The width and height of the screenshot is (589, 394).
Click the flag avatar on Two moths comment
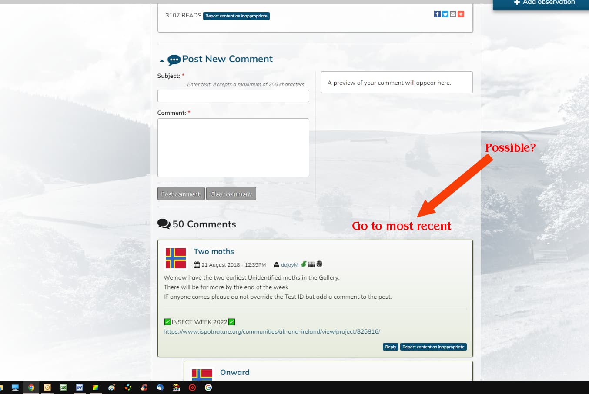click(x=176, y=258)
